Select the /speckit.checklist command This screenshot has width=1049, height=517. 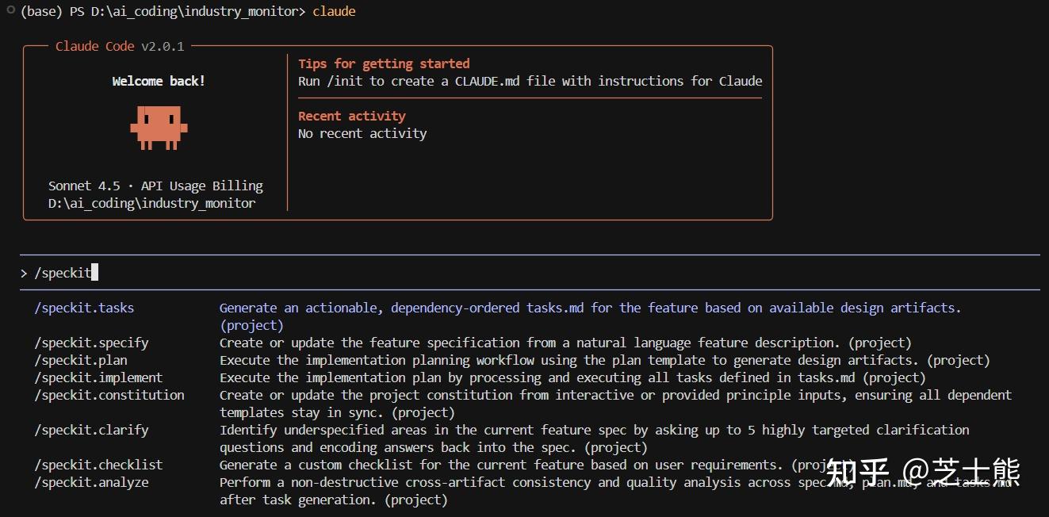click(98, 465)
